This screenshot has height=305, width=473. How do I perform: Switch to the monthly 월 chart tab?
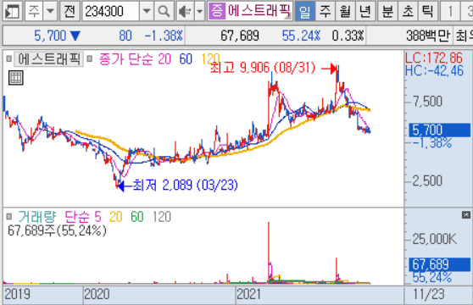tap(345, 12)
